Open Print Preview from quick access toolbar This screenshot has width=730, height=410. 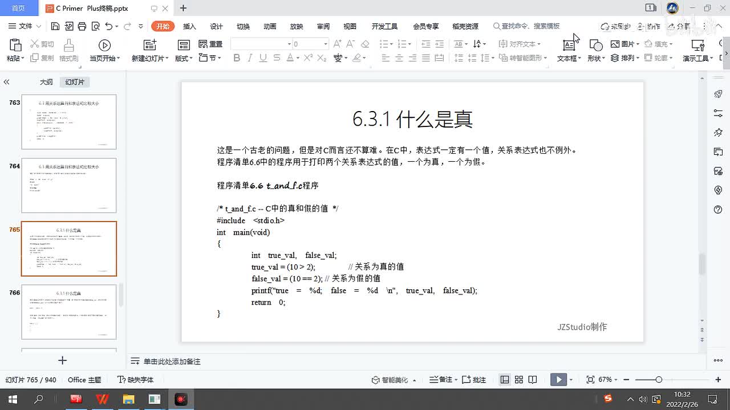pyautogui.click(x=95, y=26)
